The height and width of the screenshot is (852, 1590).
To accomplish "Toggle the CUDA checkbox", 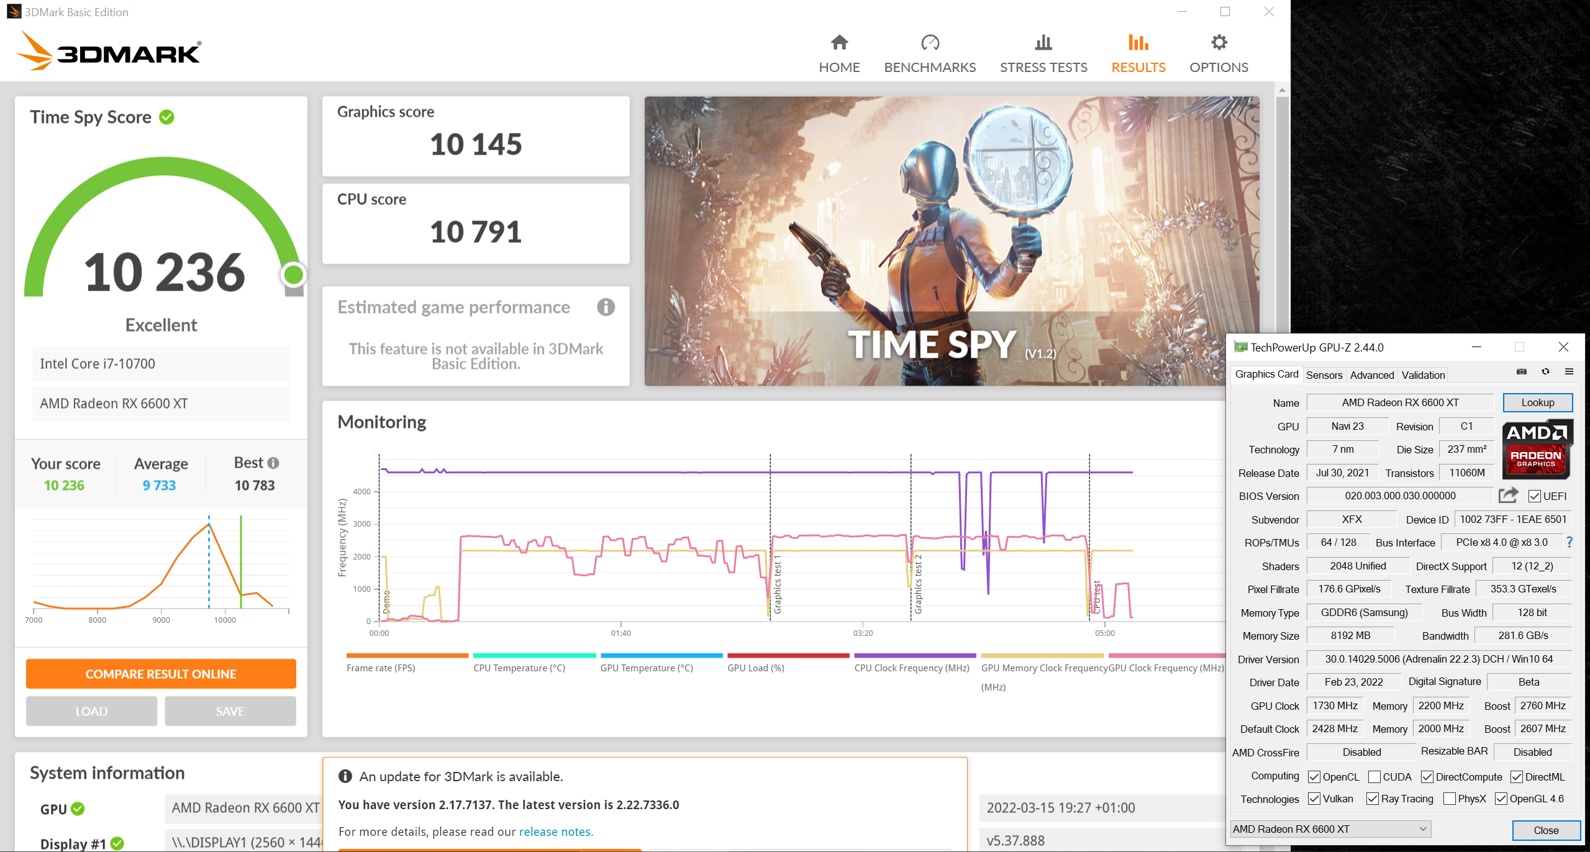I will coord(1374,777).
